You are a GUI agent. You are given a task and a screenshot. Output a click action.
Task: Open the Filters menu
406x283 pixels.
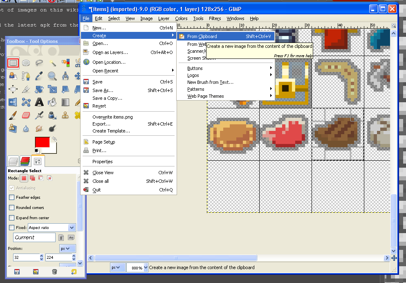click(215, 18)
